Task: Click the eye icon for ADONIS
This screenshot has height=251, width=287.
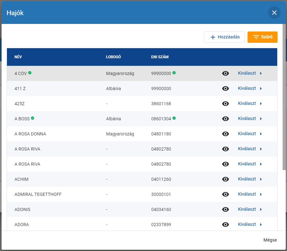Action: click(225, 209)
